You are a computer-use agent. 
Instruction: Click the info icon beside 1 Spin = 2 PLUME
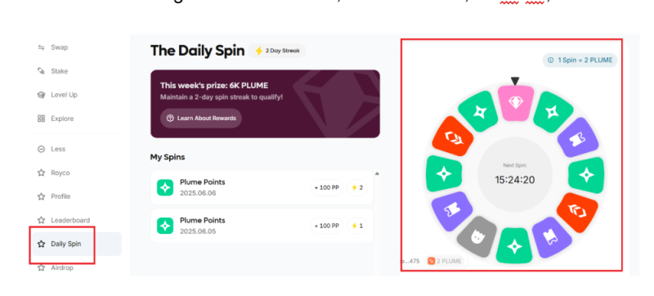[550, 60]
